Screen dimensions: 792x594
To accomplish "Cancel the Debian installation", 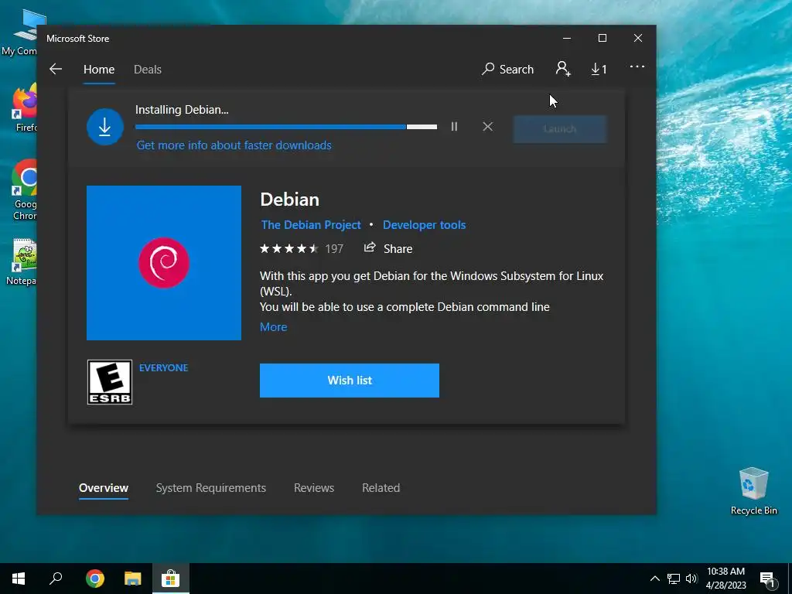I will pos(487,127).
